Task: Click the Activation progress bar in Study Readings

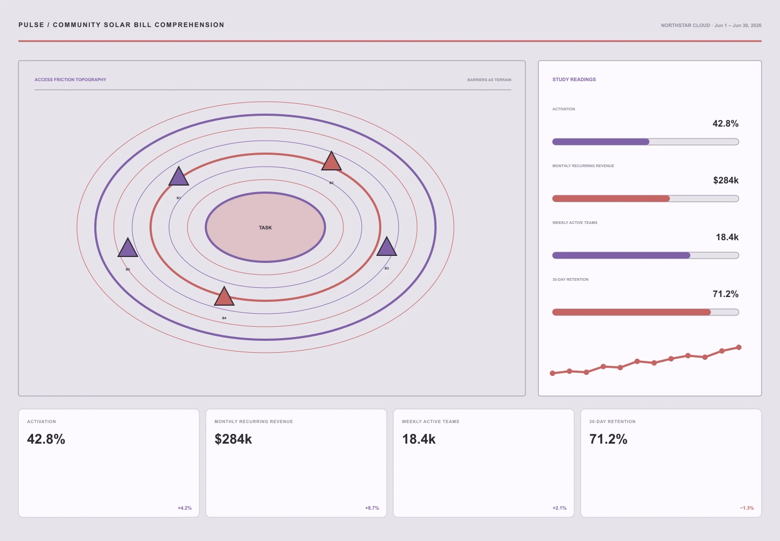Action: pyautogui.click(x=646, y=142)
